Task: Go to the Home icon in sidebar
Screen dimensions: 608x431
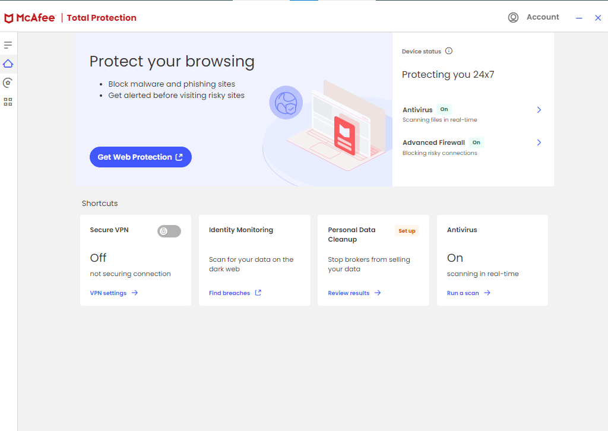Action: tap(8, 64)
